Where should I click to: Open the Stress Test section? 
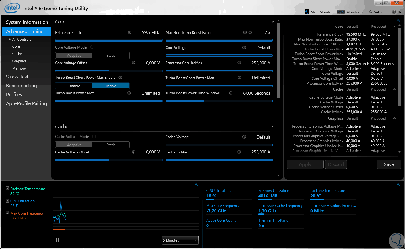pos(17,77)
